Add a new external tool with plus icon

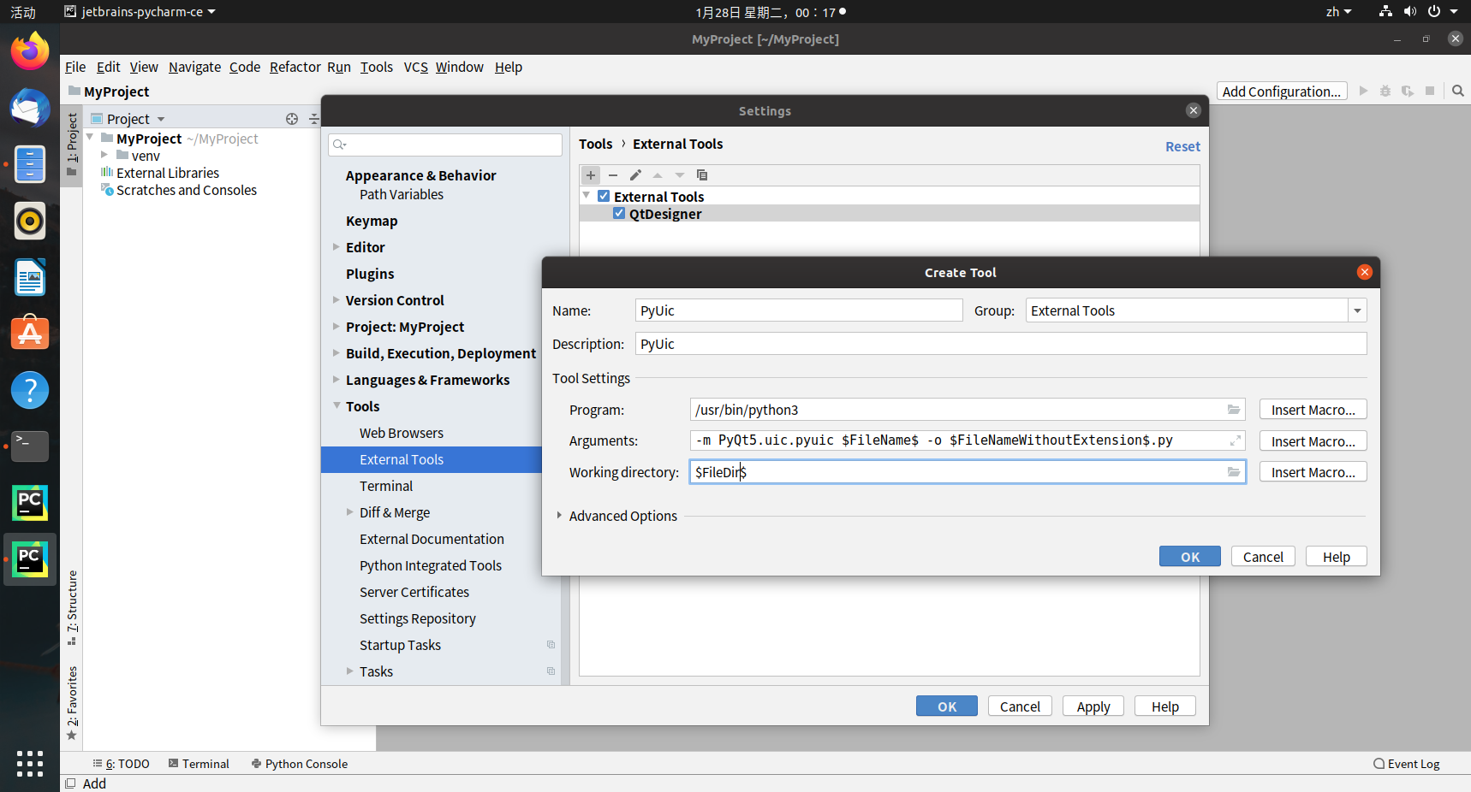coord(591,175)
